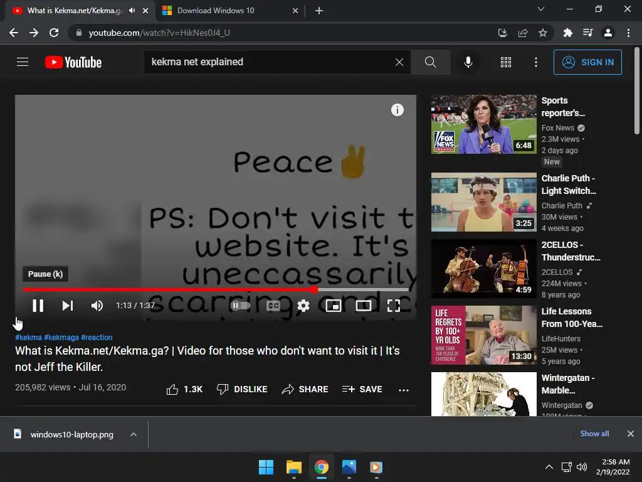Enter full screen mode
Viewport: 642px width, 482px height.
(394, 306)
